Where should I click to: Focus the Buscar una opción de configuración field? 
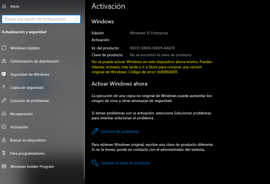point(41,19)
